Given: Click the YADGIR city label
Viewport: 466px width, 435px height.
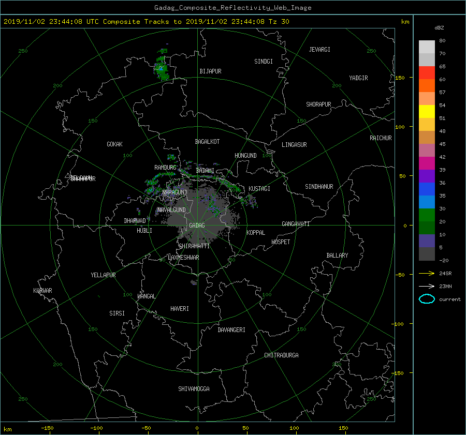Looking at the screenshot, I should [x=358, y=78].
